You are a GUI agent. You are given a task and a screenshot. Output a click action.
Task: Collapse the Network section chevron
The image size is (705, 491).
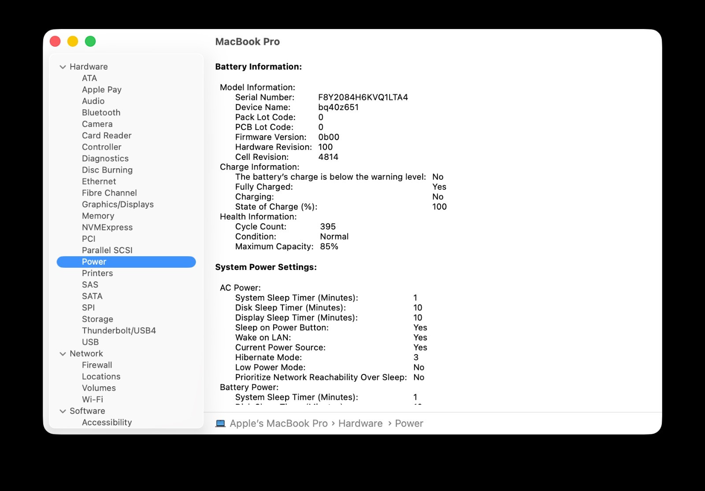[x=63, y=354]
